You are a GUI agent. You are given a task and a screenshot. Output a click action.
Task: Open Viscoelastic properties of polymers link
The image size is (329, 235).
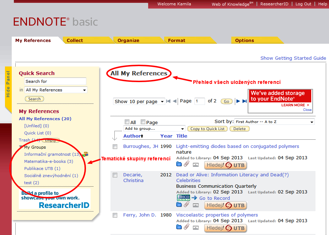[x=217, y=215]
